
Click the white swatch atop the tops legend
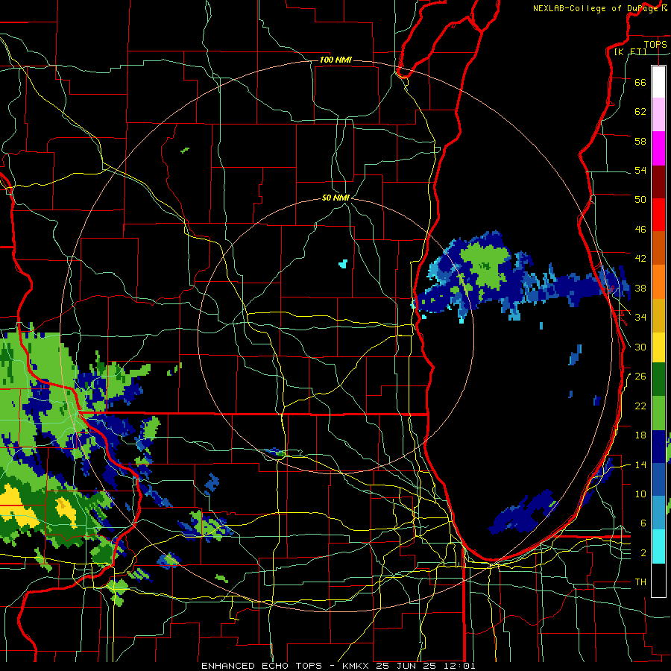pyautogui.click(x=658, y=82)
